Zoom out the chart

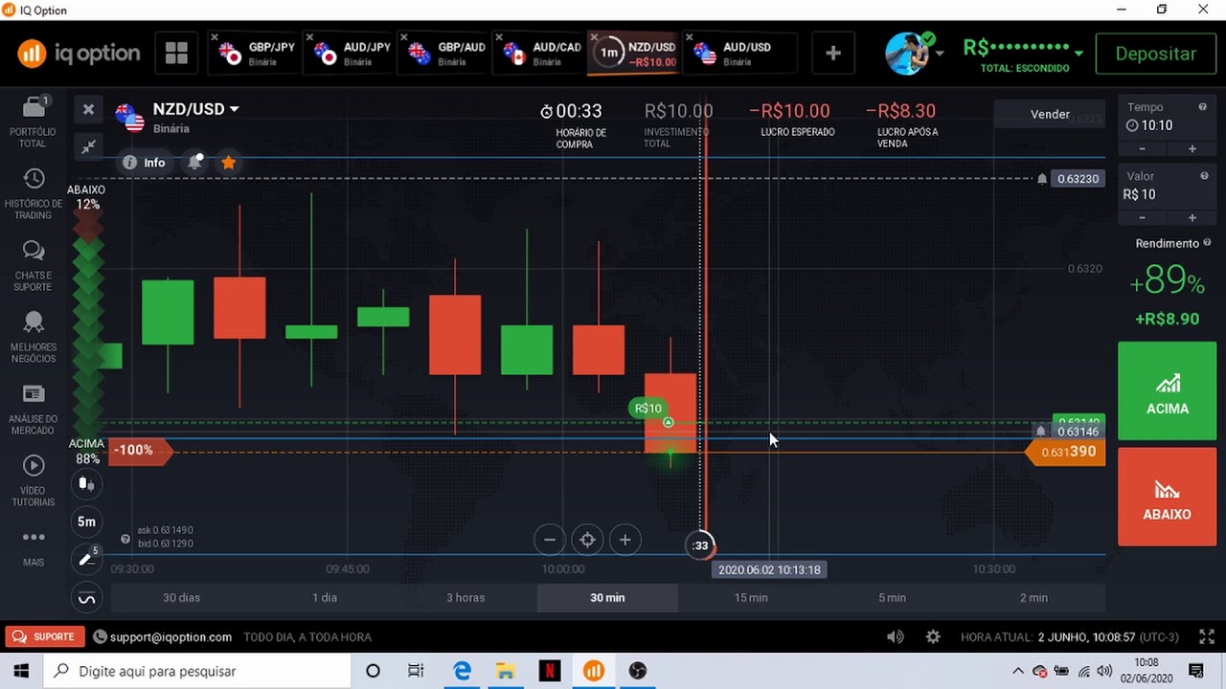[x=550, y=540]
